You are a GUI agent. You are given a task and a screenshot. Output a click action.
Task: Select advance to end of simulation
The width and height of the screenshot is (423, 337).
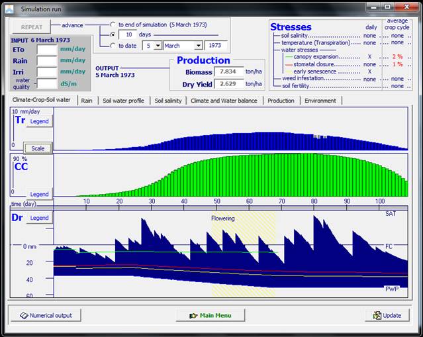coord(113,24)
